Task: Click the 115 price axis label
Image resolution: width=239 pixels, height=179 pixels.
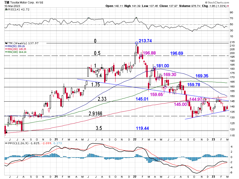Action: click(232, 135)
